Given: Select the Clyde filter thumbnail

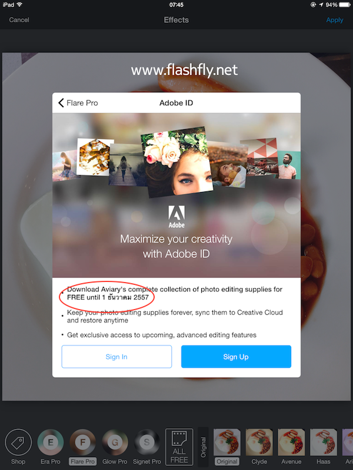Looking at the screenshot, I should pos(259,442).
